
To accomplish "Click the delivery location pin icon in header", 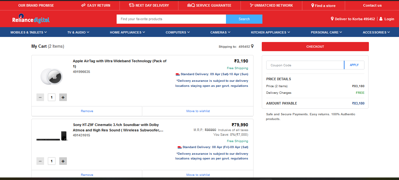I will pos(332,19).
